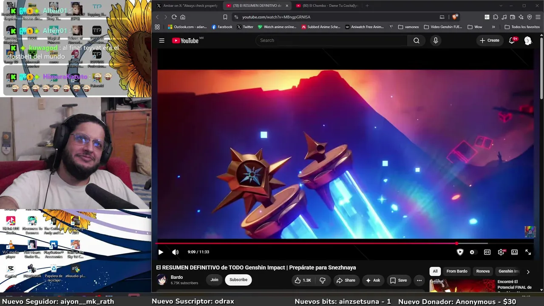
Task: Open YouTube notifications bell
Action: [512, 40]
